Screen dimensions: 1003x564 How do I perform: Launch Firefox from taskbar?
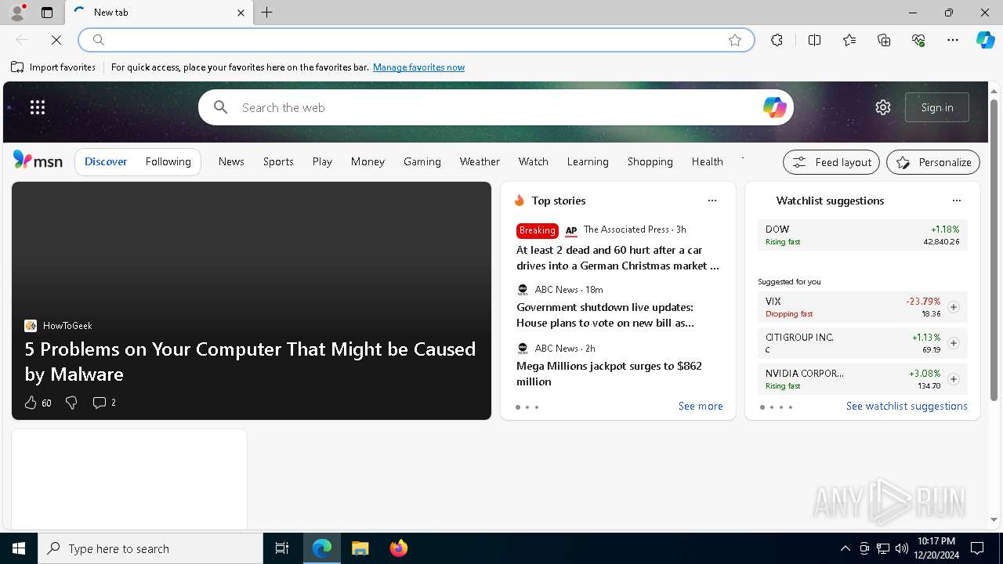coord(399,548)
